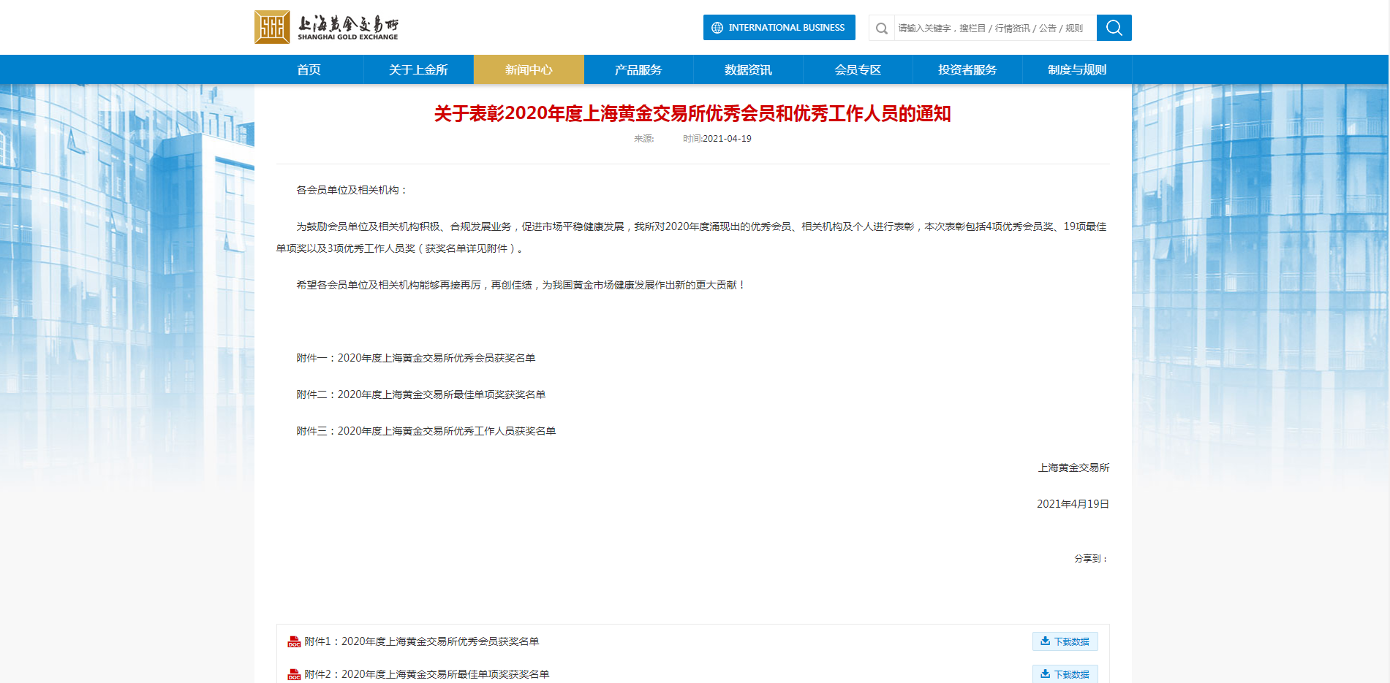Image resolution: width=1390 pixels, height=683 pixels.
Task: Click 附件一 优秀会员获奖名单 body line
Action: 416,358
